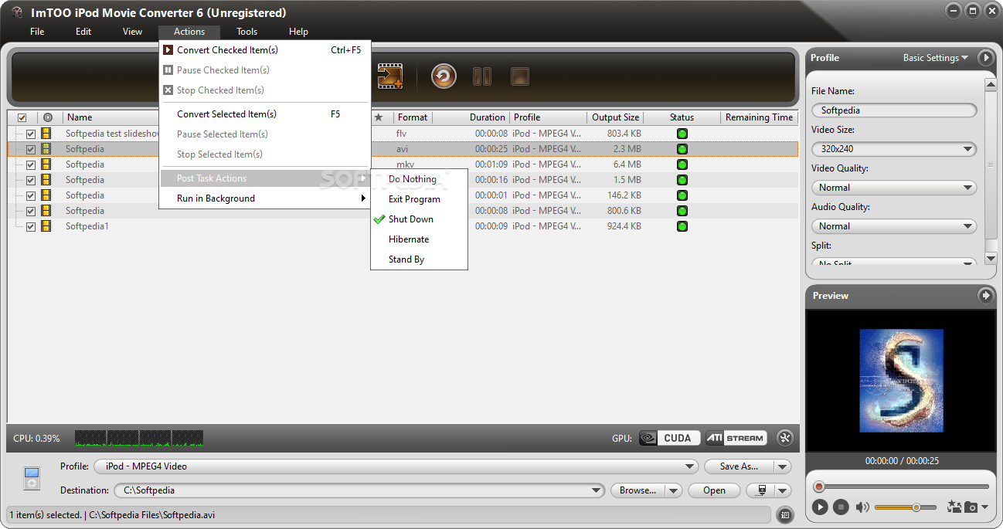Choose Convert Checked Item(s)
Viewport: 1003px width, 529px height.
[x=264, y=50]
